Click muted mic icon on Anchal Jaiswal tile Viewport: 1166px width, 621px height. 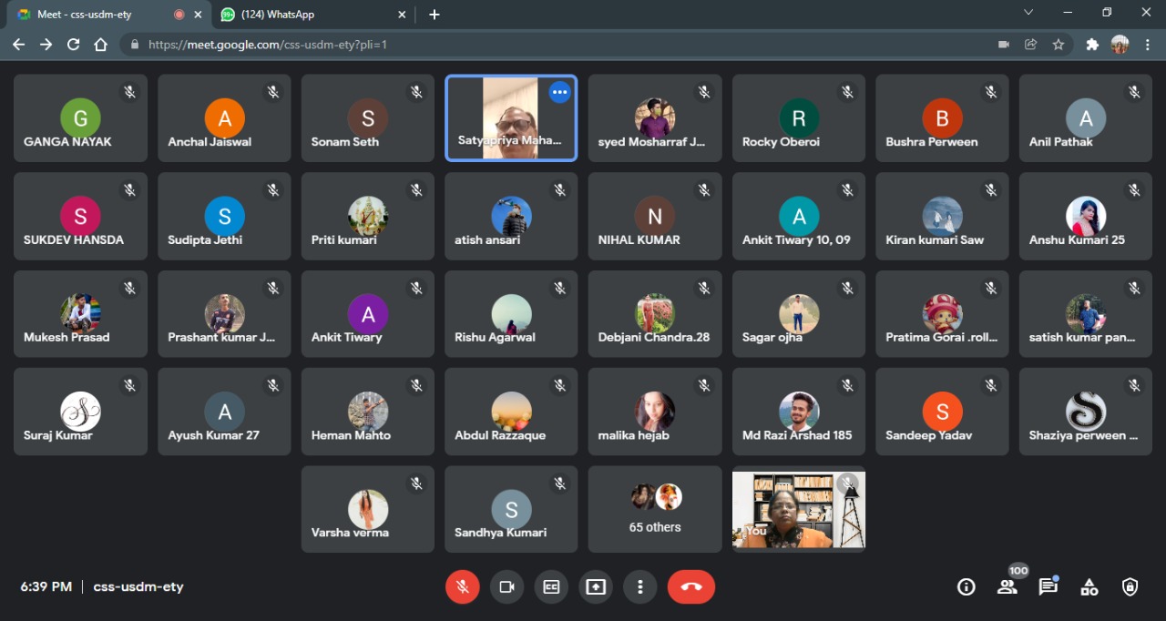pos(272,92)
